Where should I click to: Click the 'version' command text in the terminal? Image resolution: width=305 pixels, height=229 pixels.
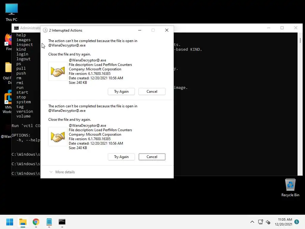[x=25, y=112]
